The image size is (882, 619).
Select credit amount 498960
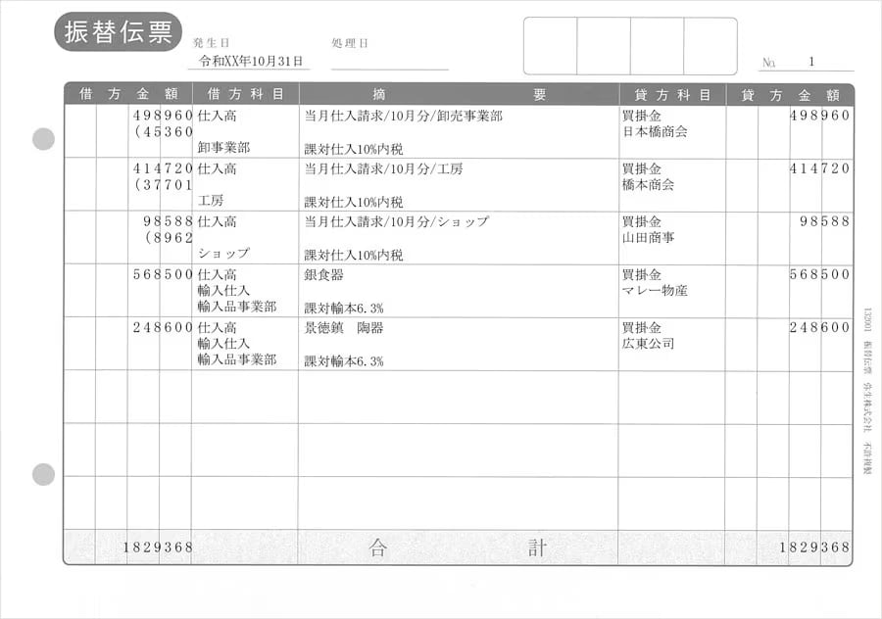[x=819, y=116]
